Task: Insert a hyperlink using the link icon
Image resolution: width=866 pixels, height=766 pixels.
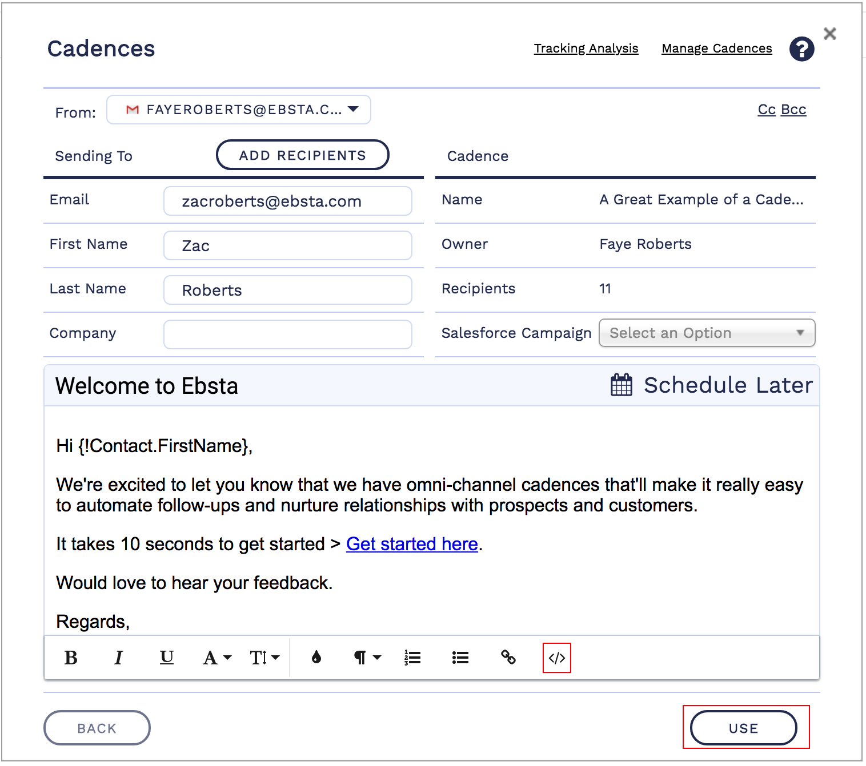Action: pyautogui.click(x=508, y=658)
